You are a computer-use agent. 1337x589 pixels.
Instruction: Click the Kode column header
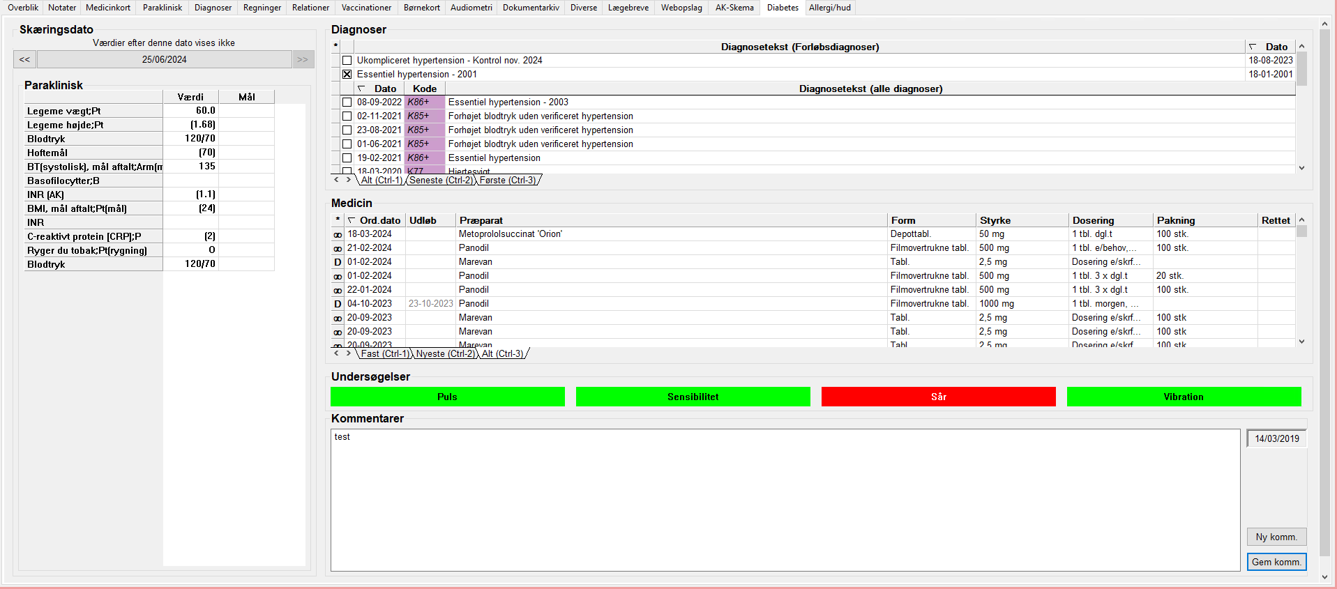click(425, 89)
